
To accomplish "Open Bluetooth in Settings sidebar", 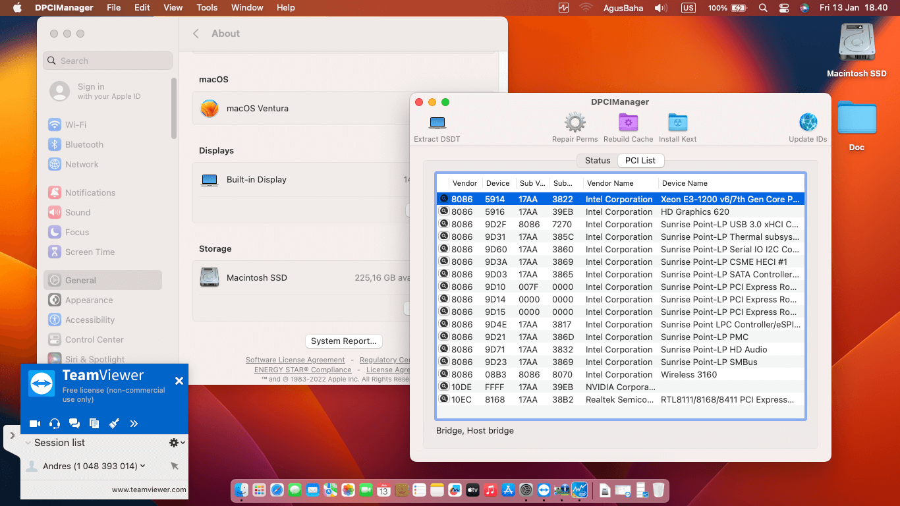I will coord(103,144).
